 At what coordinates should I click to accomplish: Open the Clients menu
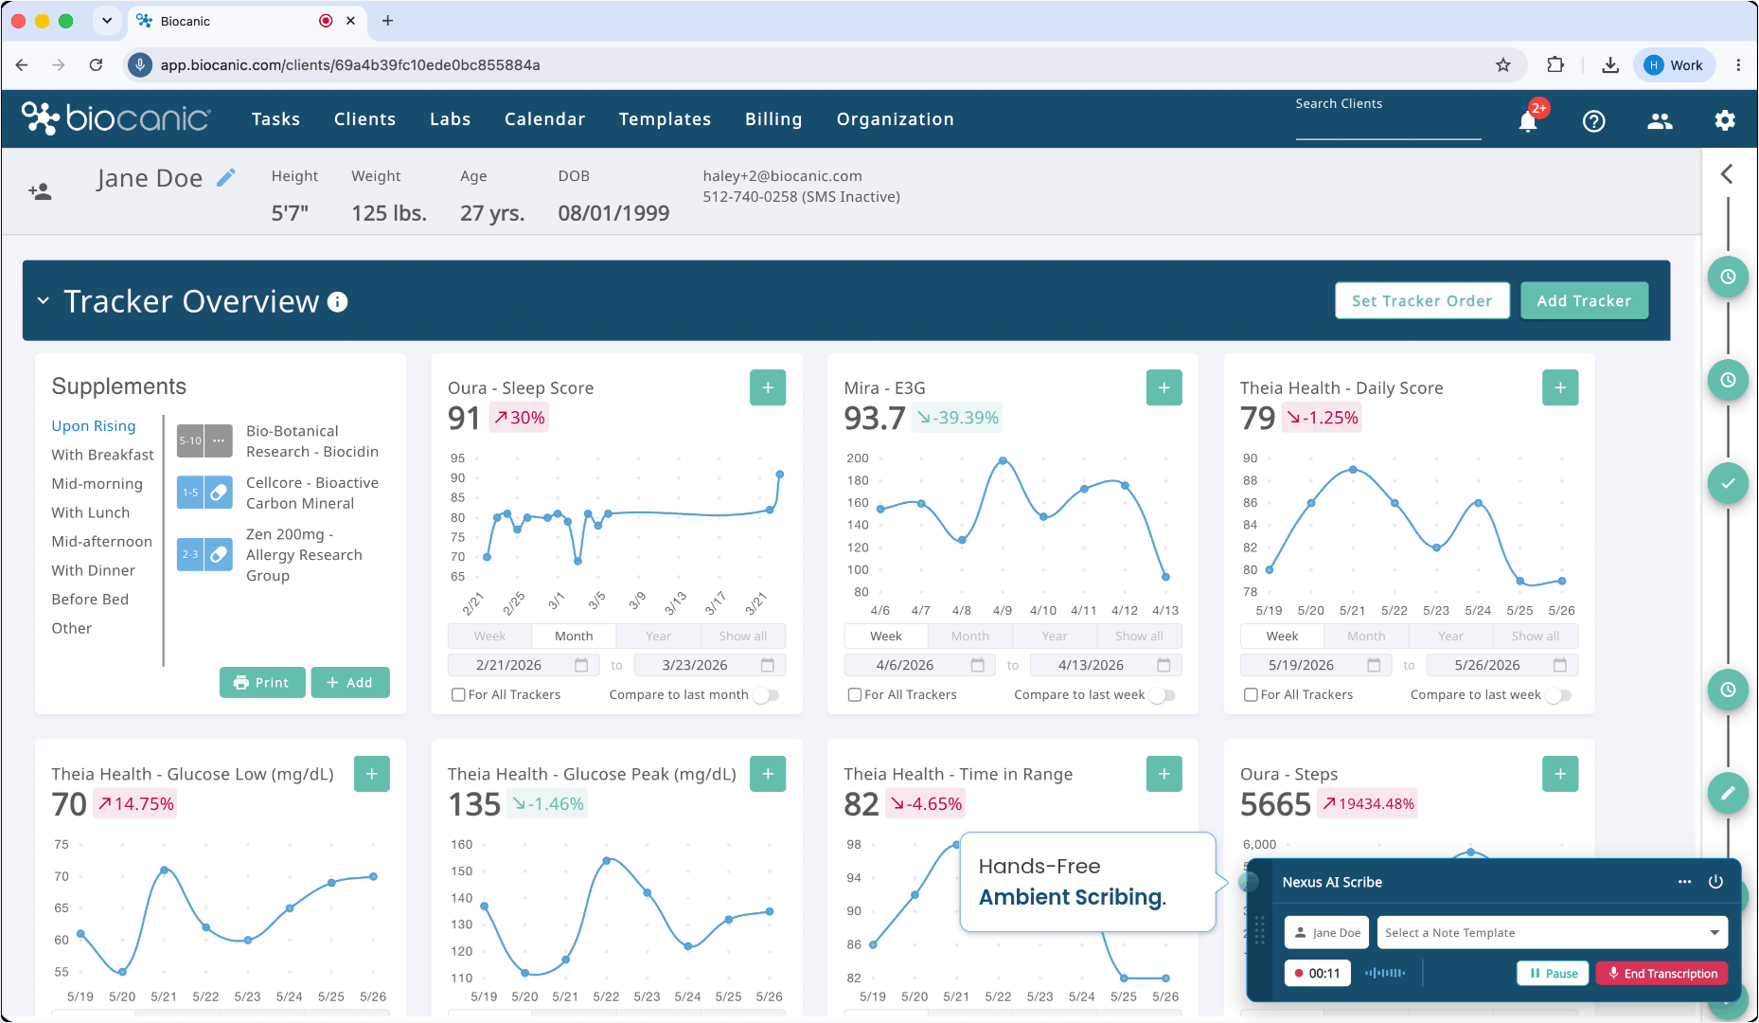(x=364, y=119)
